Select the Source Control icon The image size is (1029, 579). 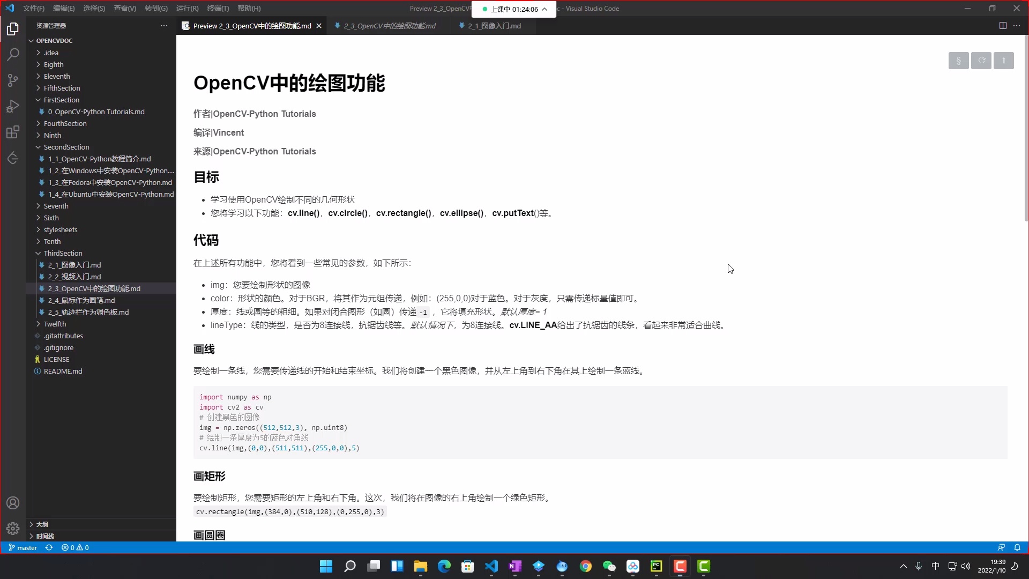coord(13,80)
